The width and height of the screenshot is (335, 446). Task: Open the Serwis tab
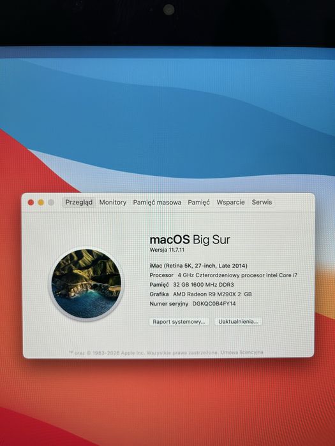tap(262, 202)
